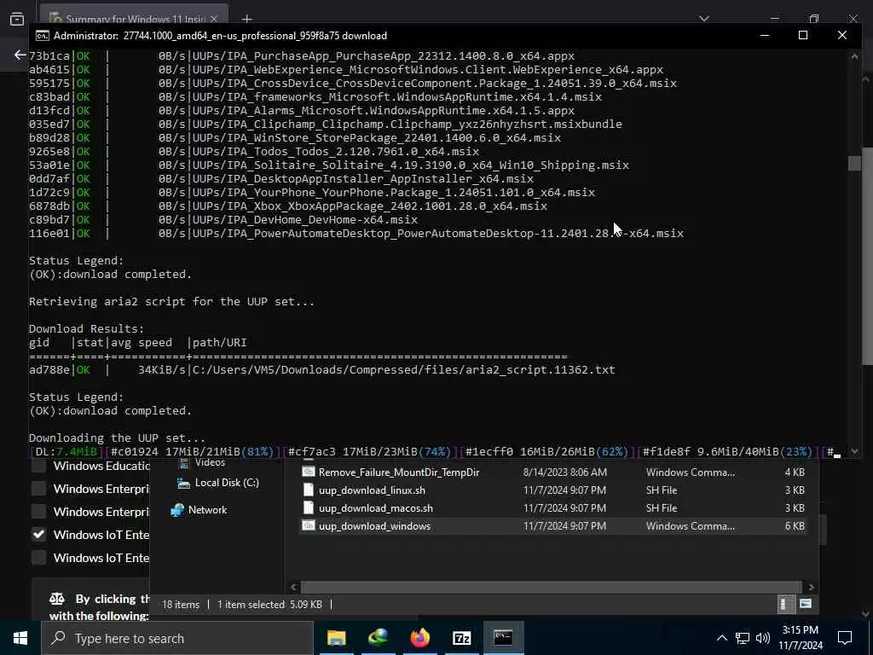The width and height of the screenshot is (873, 655).
Task: Expand the list all tabs chevron in Firefox
Action: [704, 19]
